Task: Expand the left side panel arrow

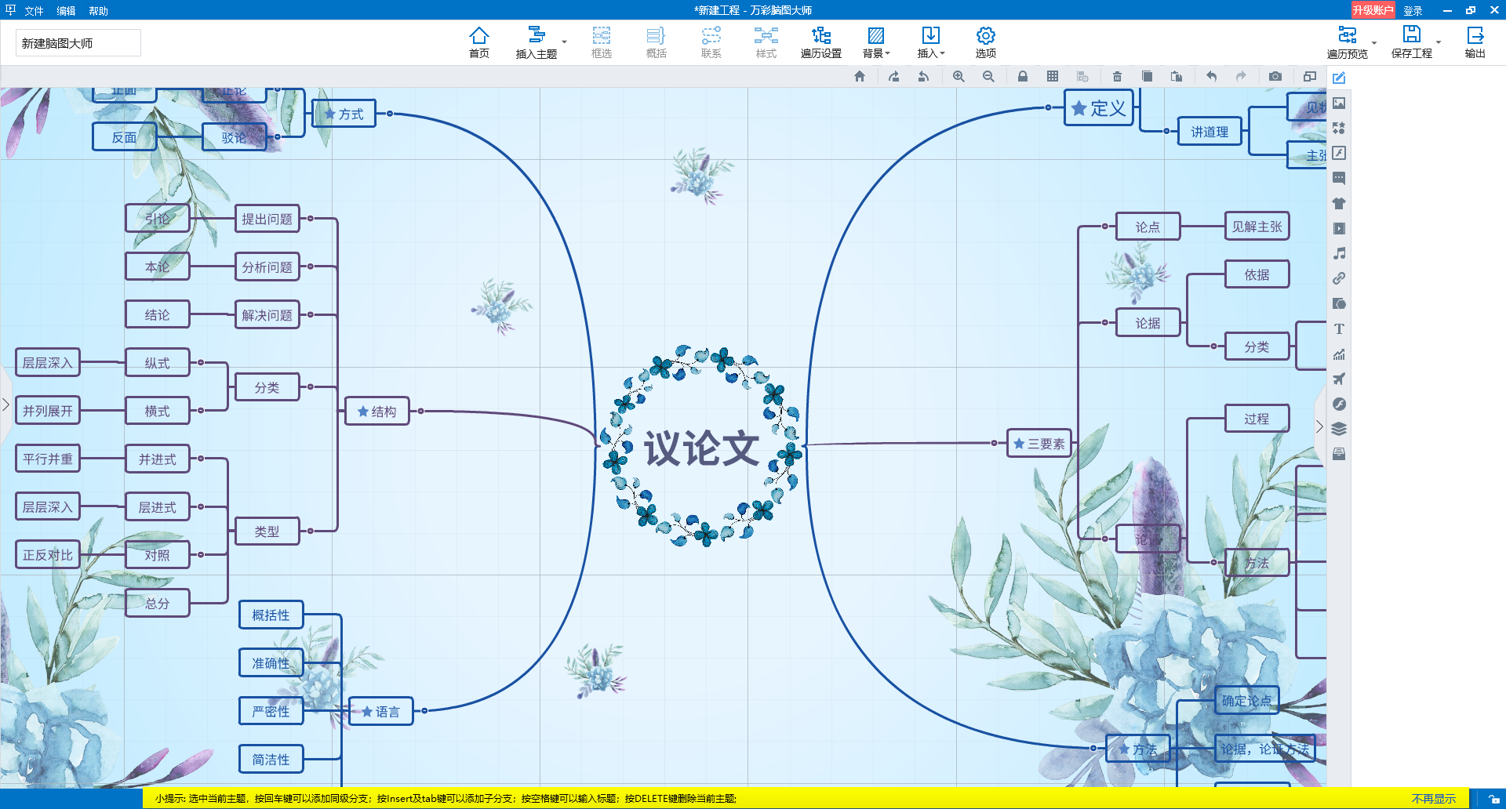Action: (x=5, y=404)
